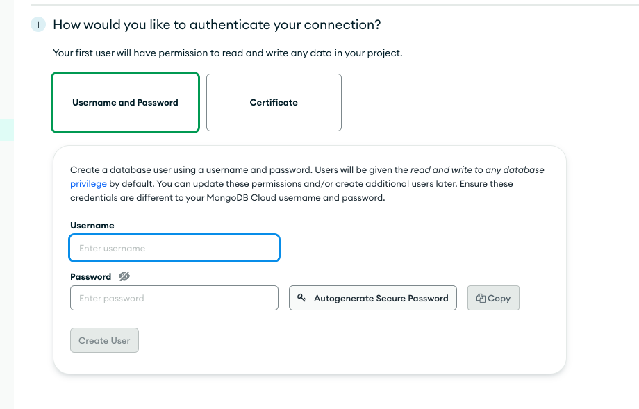This screenshot has height=409, width=639.
Task: Click 'Create a database user' description paragraph
Action: click(236, 170)
